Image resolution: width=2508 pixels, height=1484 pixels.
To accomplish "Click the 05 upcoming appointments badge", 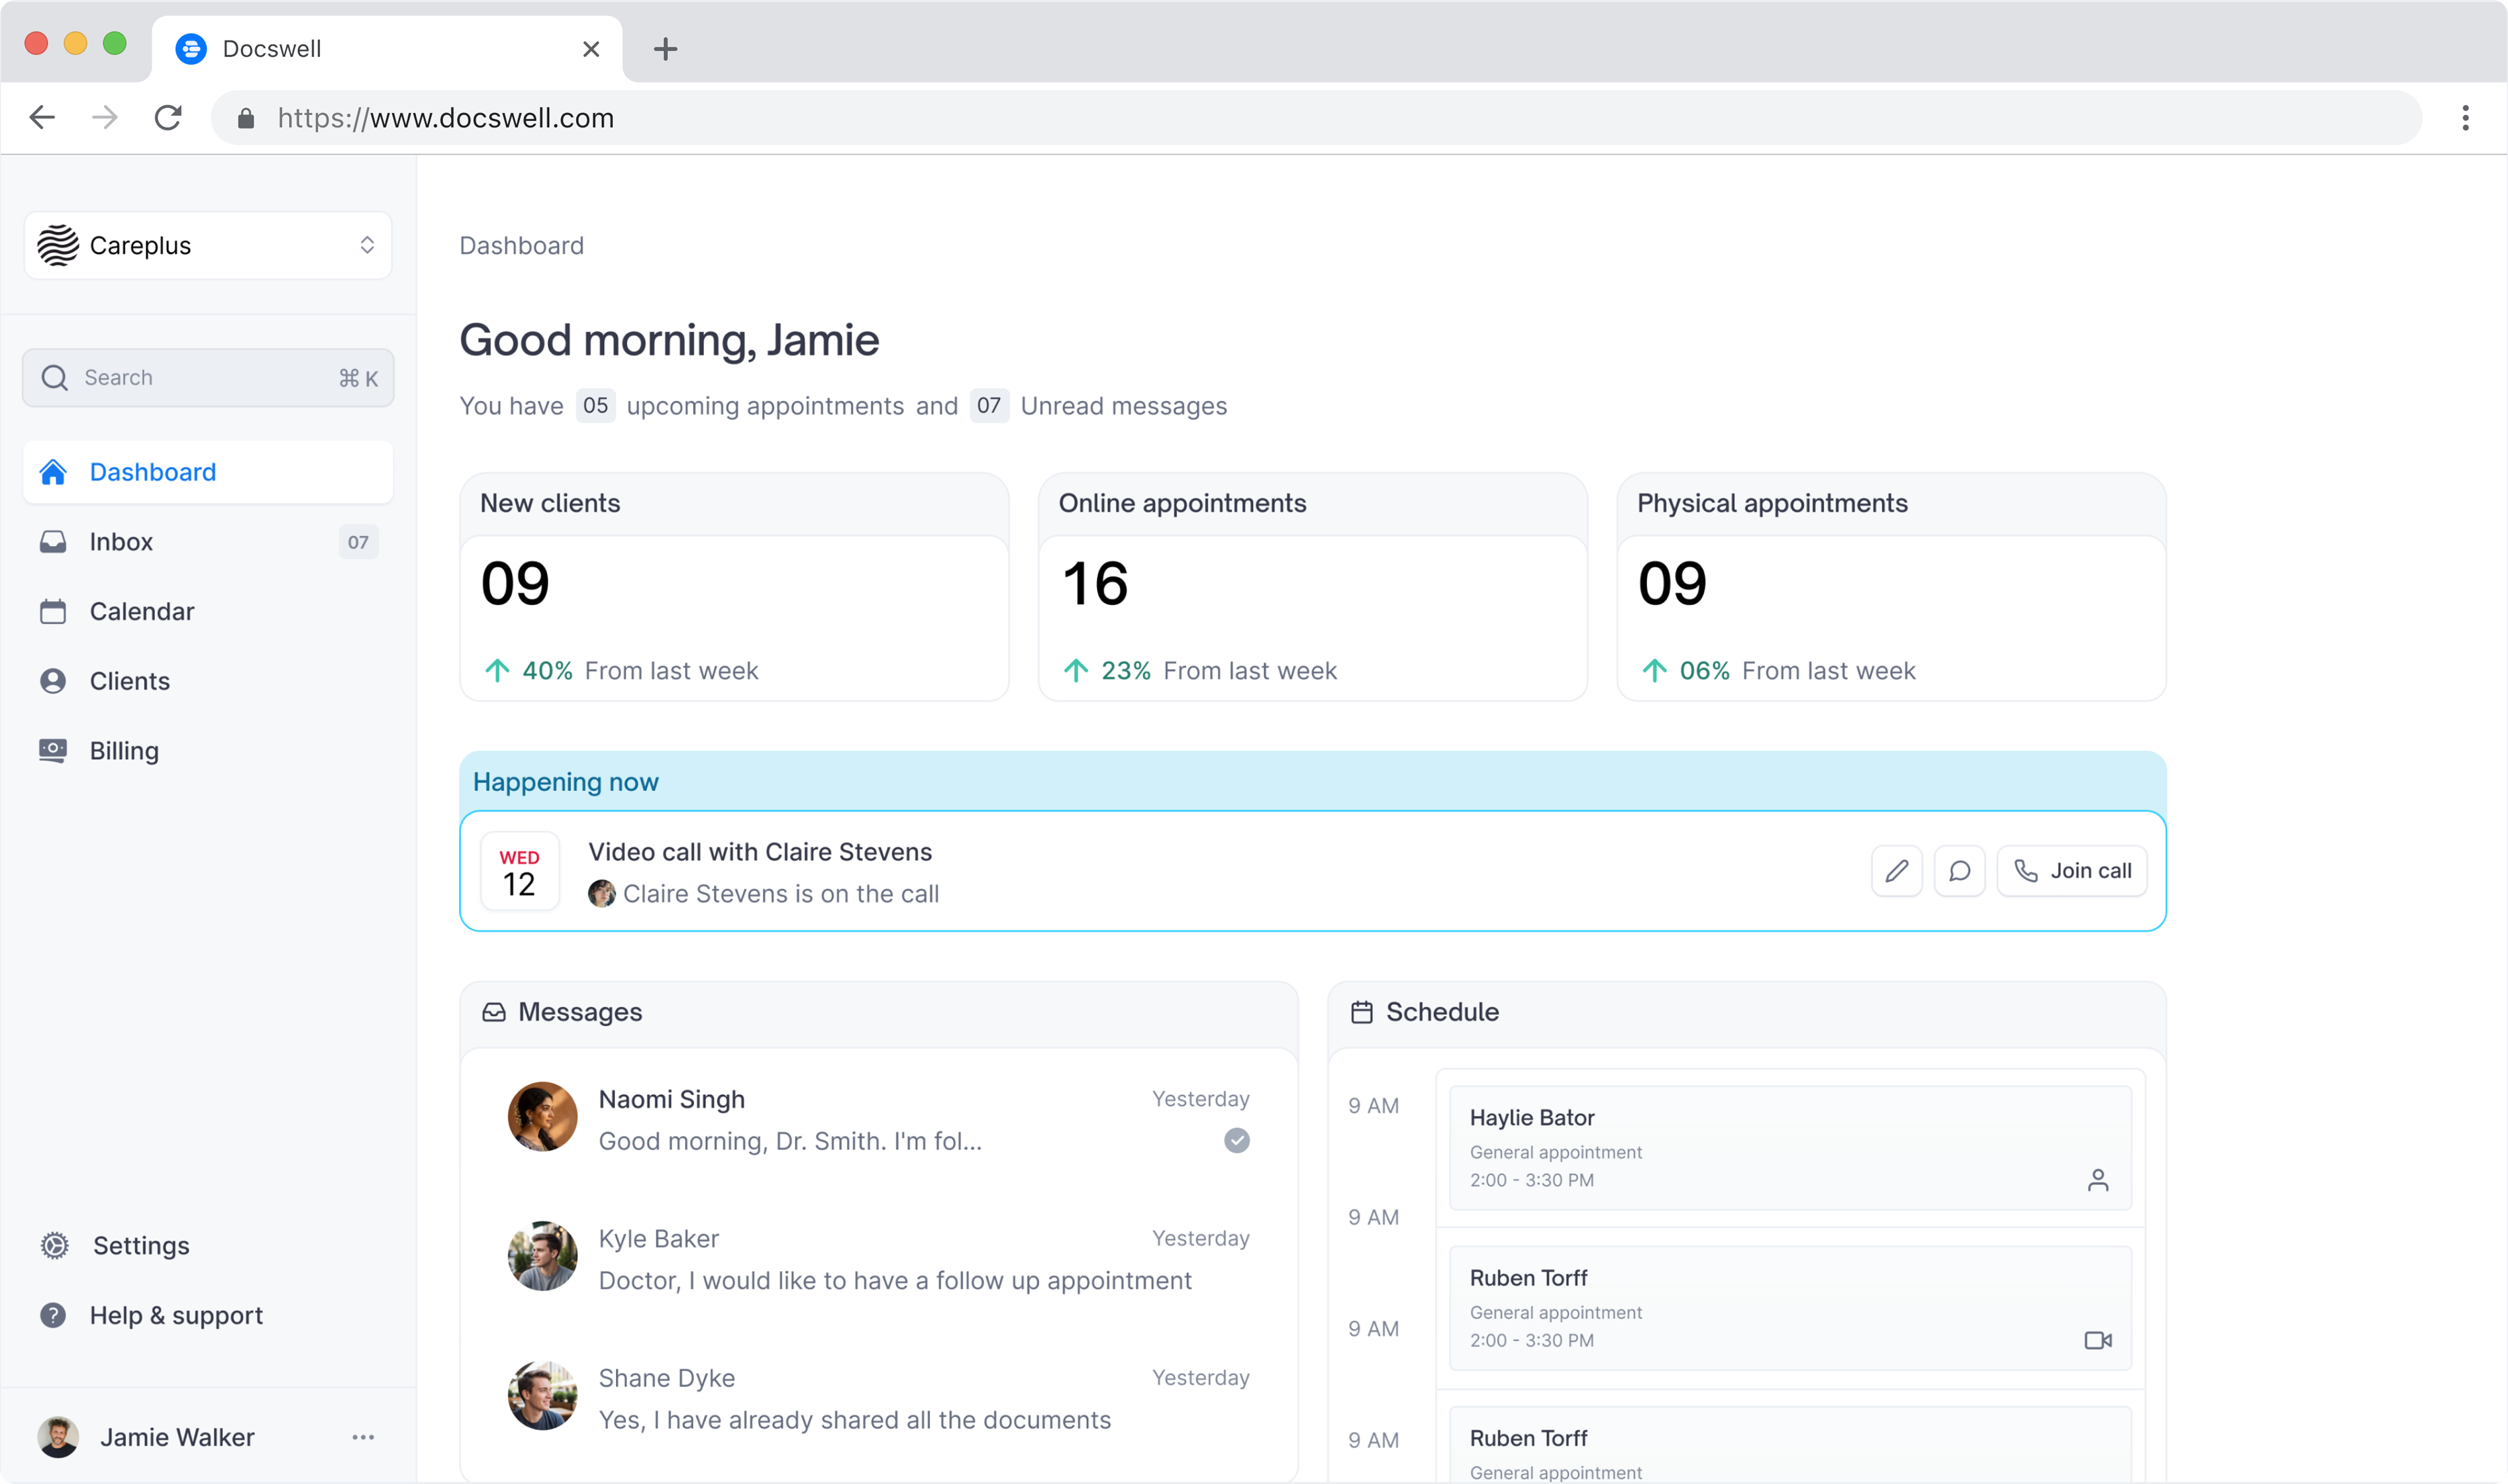I will point(595,406).
